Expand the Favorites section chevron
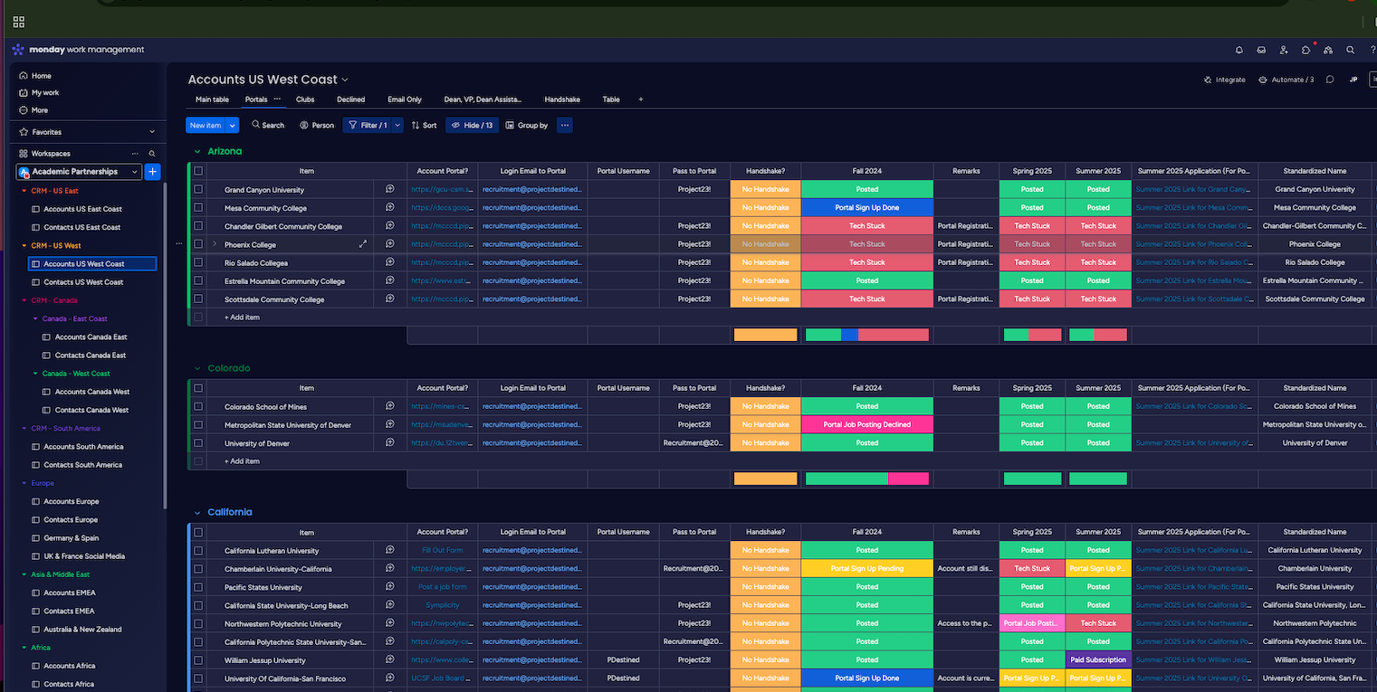The width and height of the screenshot is (1377, 692). point(152,132)
